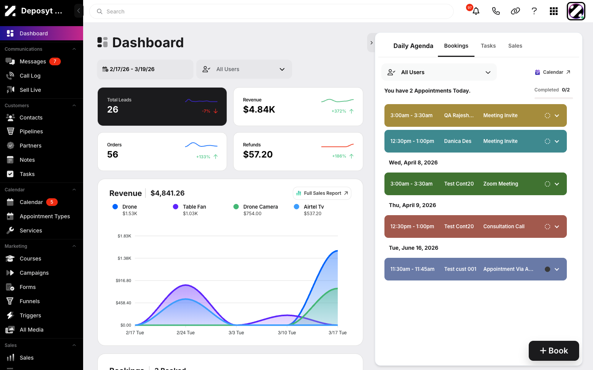Expand the QA Rajesh appointment details chevron
Screen dimensions: 593x370
click(x=557, y=116)
